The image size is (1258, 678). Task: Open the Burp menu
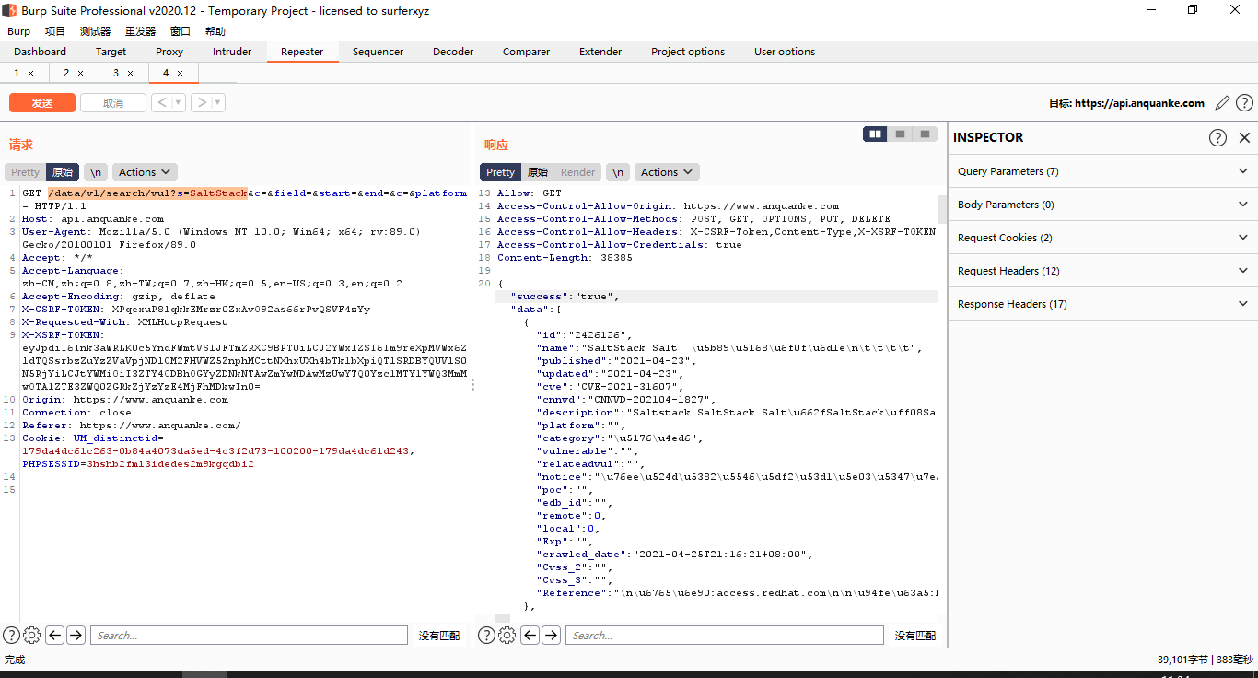(18, 31)
